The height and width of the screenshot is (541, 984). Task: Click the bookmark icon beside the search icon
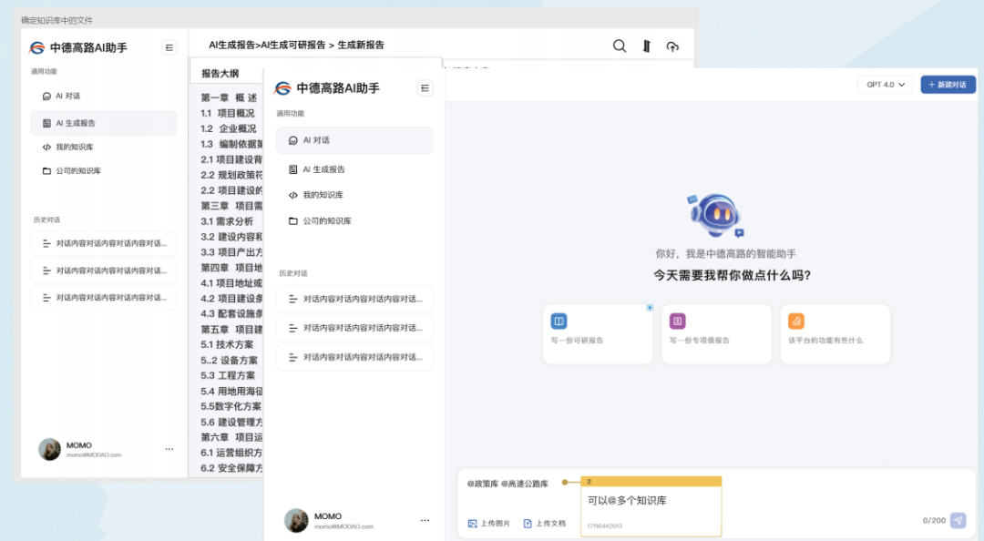(x=646, y=46)
